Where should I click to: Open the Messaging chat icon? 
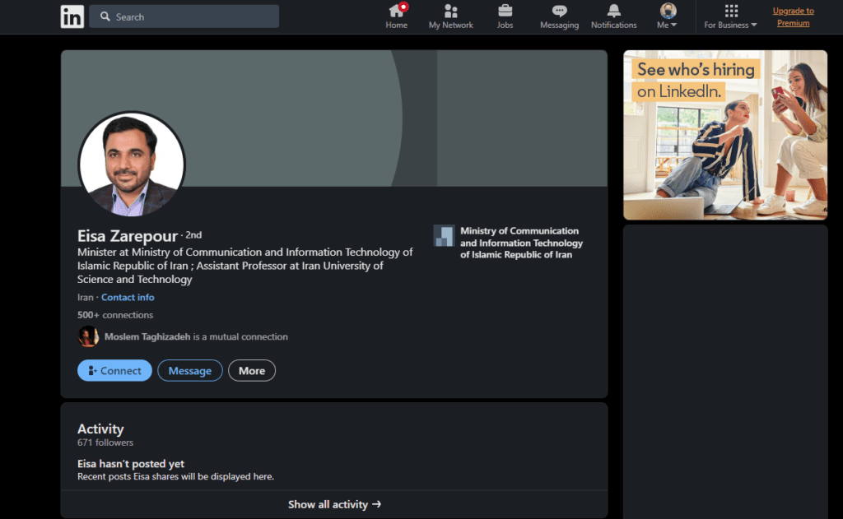click(x=559, y=12)
